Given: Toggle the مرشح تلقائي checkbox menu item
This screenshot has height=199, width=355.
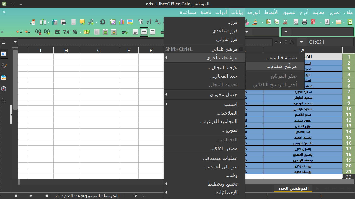Looking at the screenshot, I should click(224, 49).
